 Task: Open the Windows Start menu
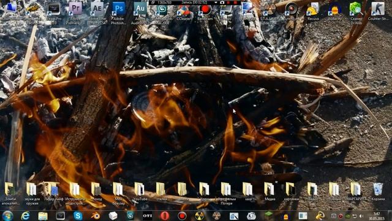pyautogui.click(x=7, y=215)
